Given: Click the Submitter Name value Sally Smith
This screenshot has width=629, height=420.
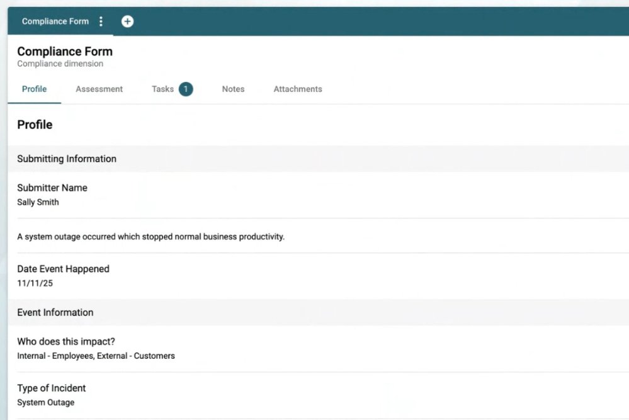Looking at the screenshot, I should [38, 203].
